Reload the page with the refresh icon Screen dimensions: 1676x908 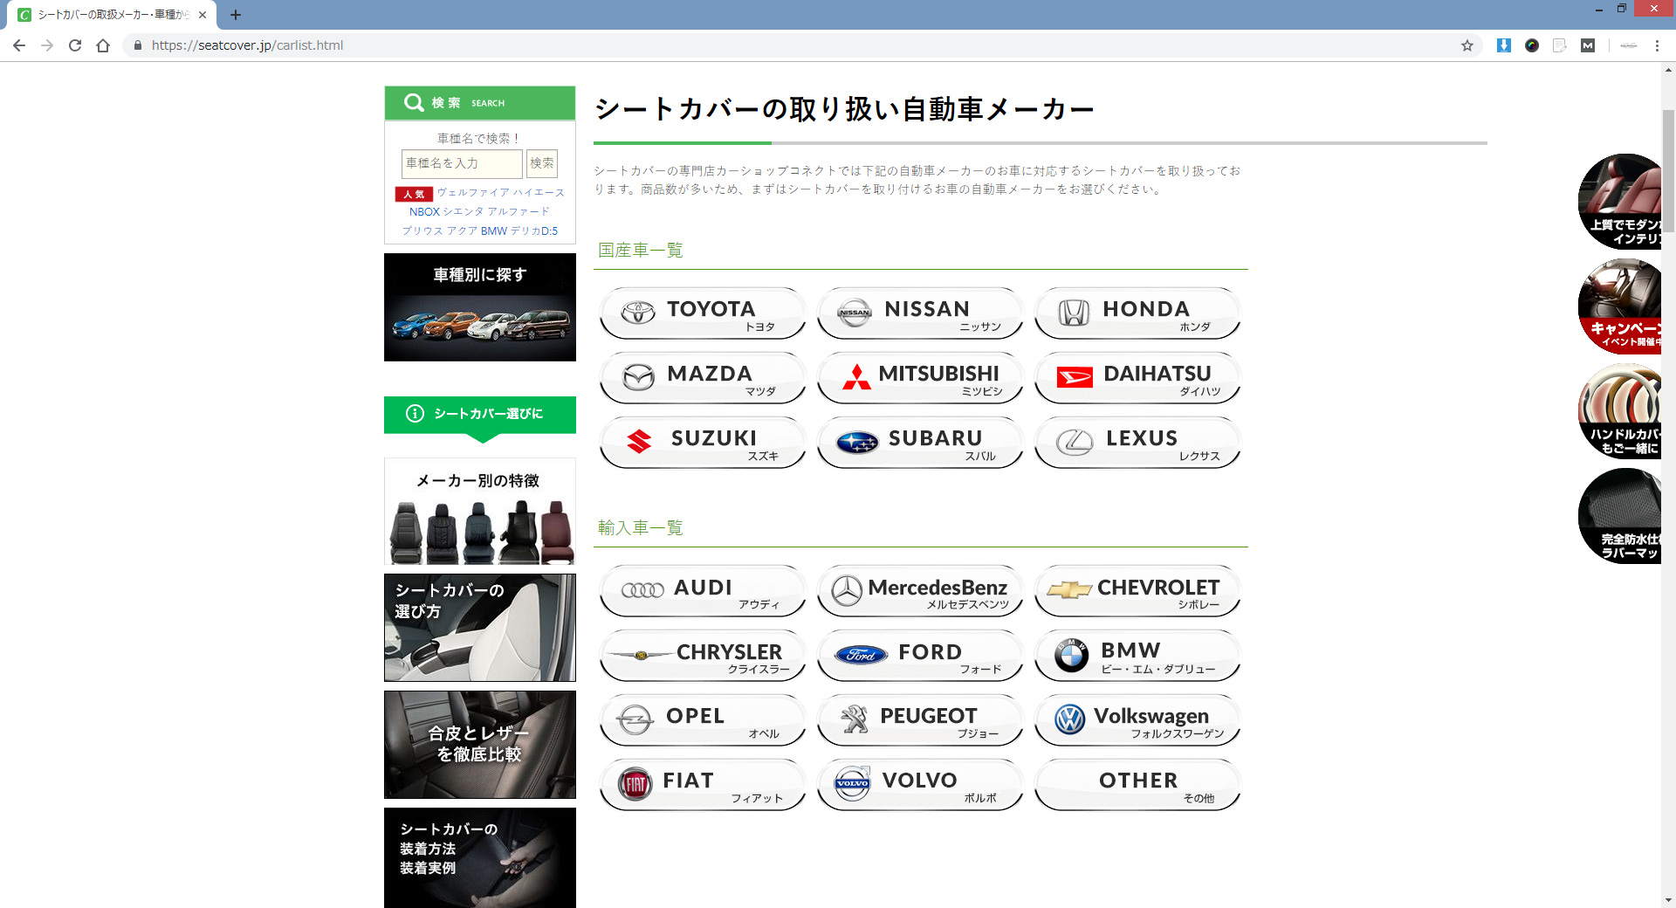[75, 45]
